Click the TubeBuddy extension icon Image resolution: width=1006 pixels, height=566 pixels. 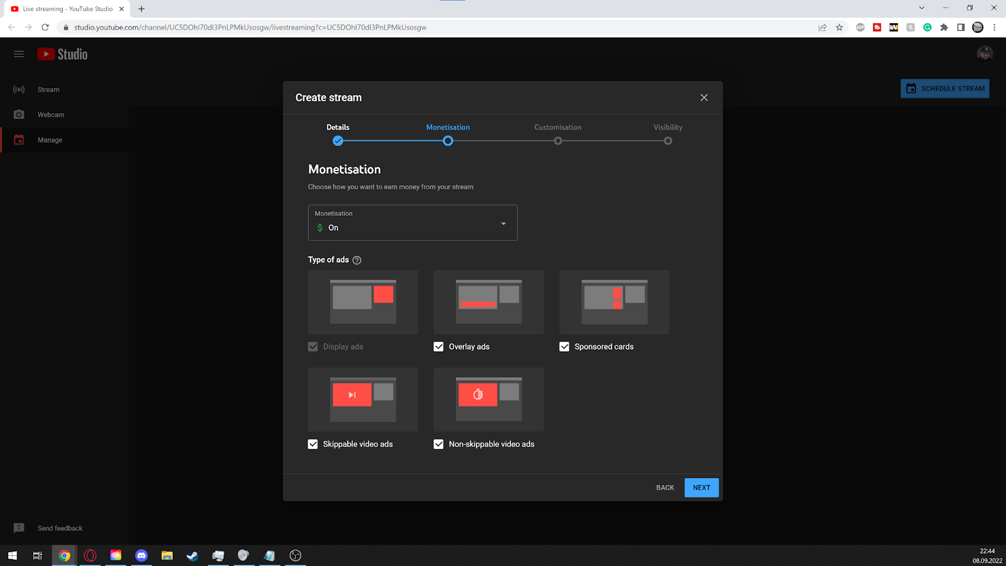[877, 27]
